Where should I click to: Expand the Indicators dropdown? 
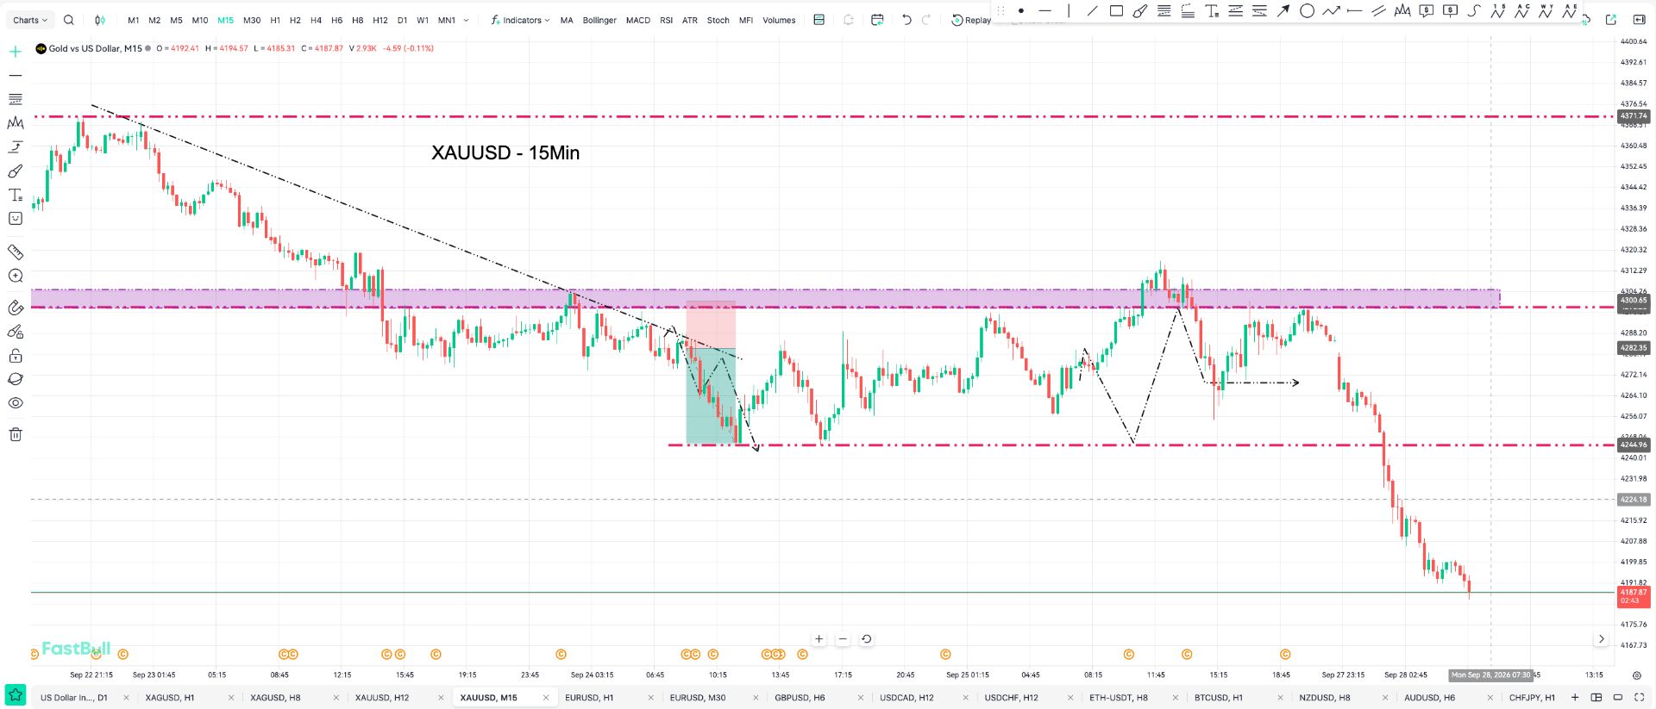pos(520,20)
